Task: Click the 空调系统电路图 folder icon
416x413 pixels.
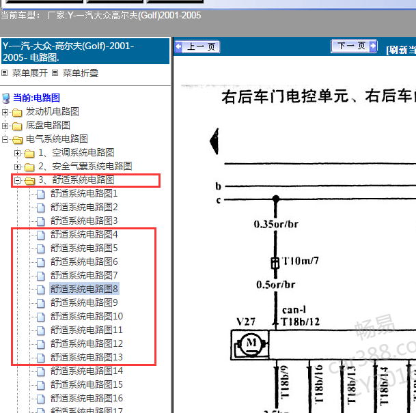Action: pyautogui.click(x=29, y=153)
